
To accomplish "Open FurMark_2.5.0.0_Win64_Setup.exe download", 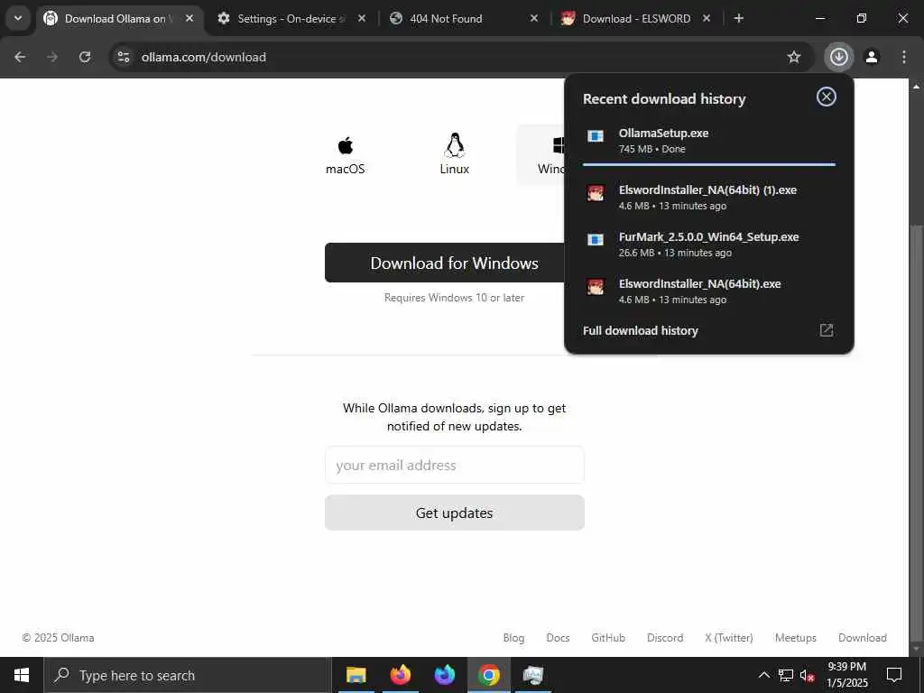I will (709, 245).
